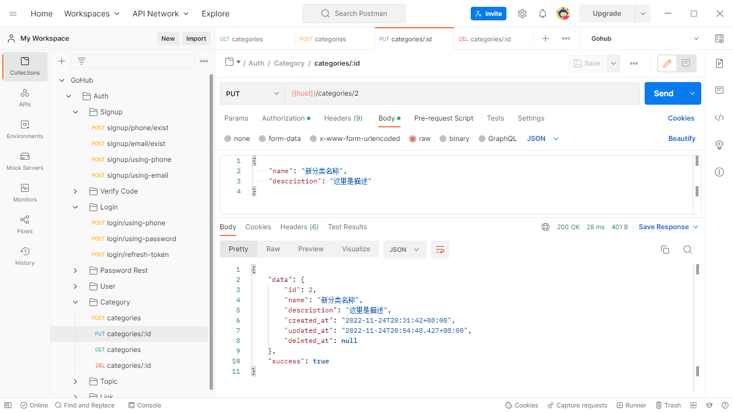Click the Invite button
Viewport: 733px width, 412px height.
coord(488,14)
